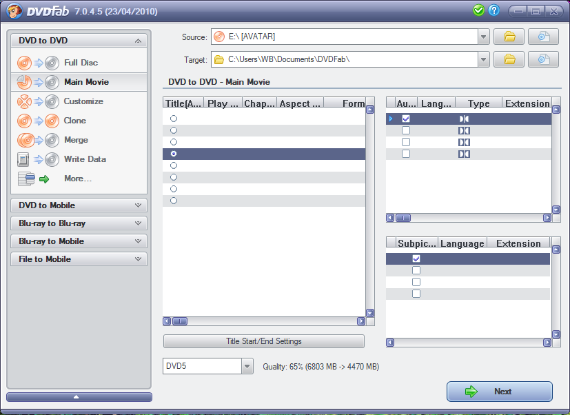Click the disc icon in Source field
This screenshot has height=415, width=570.
[x=219, y=37]
